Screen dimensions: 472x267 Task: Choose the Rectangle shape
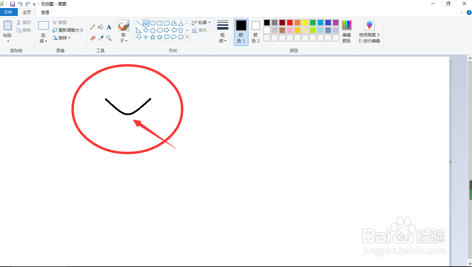160,23
